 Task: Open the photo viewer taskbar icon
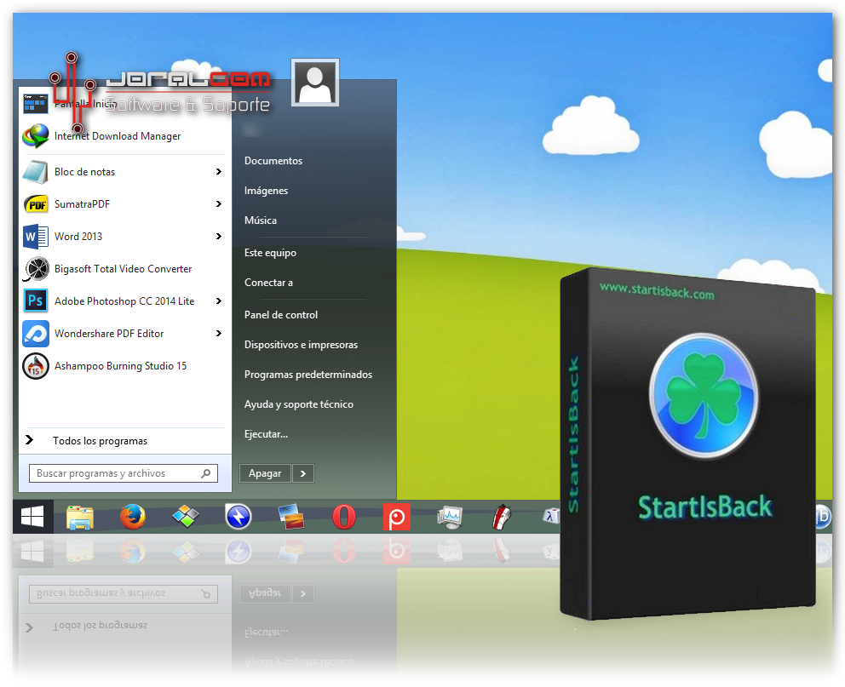click(x=291, y=517)
